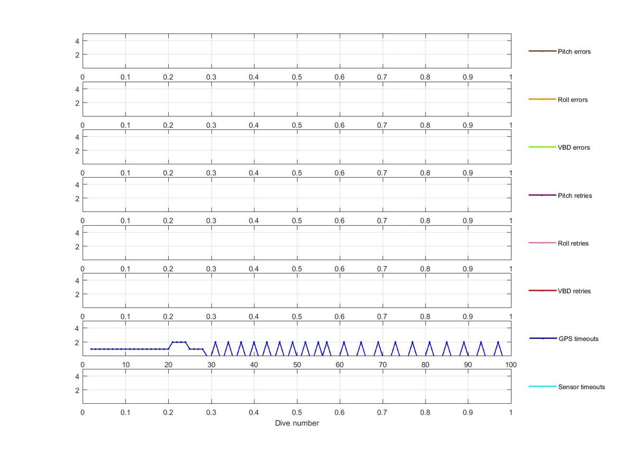Click tick label '10' on GPS timeouts axis
The image size is (635, 454).
point(125,365)
